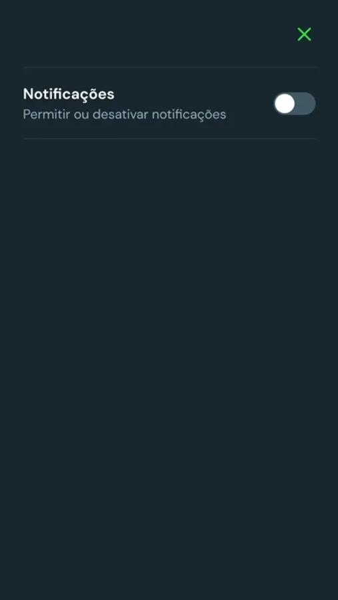Exit notification settings using the green X
338x600 pixels.
pyautogui.click(x=304, y=35)
